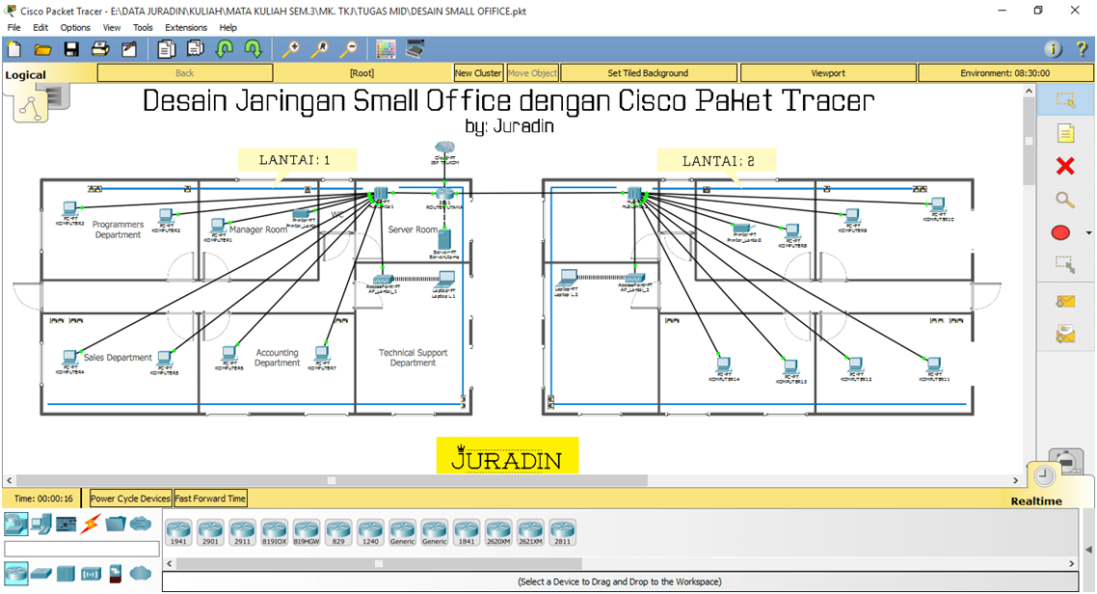Paste using the Paste toolbar icon
The width and height of the screenshot is (1097, 594).
point(195,49)
